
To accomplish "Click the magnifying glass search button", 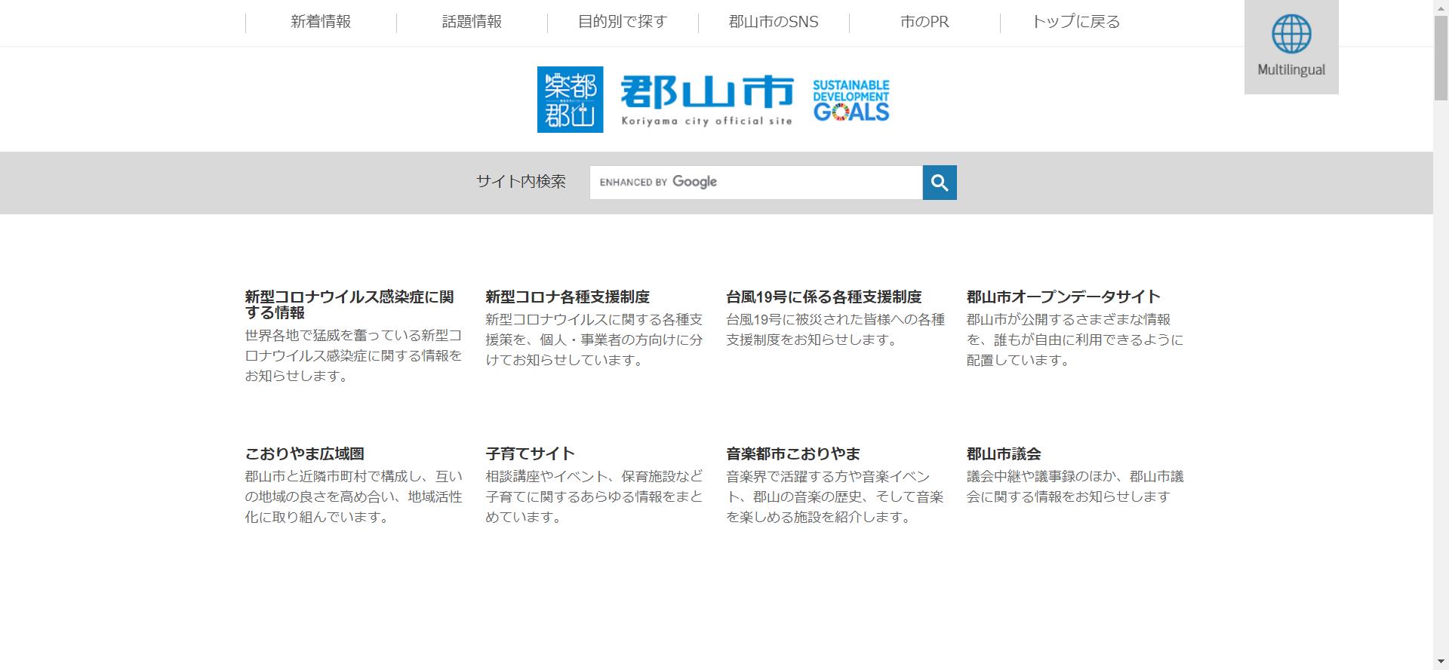I will pyautogui.click(x=939, y=183).
